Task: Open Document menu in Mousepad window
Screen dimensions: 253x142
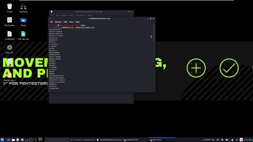Action: [x=81, y=15]
